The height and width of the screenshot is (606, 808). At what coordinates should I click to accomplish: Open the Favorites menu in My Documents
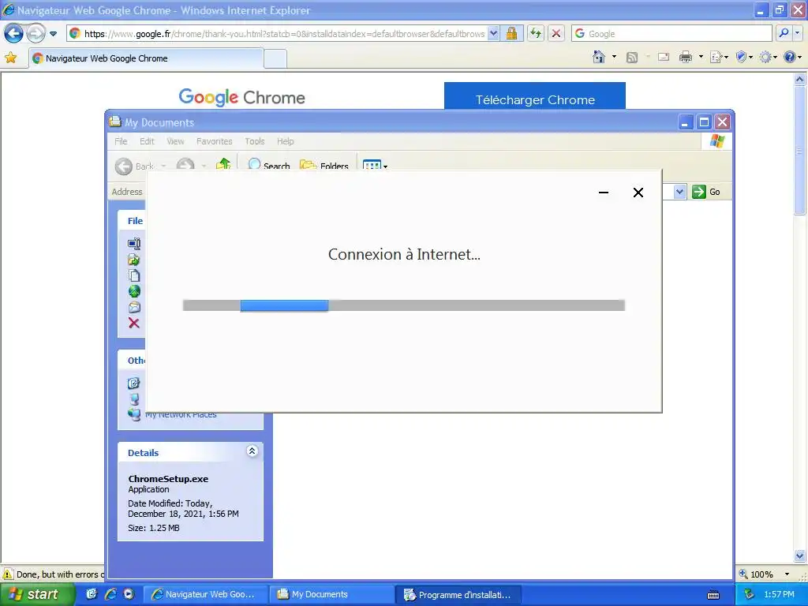(215, 141)
